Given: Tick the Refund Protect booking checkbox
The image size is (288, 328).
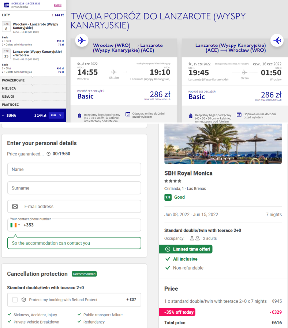Looking at the screenshot, I should coord(15,300).
